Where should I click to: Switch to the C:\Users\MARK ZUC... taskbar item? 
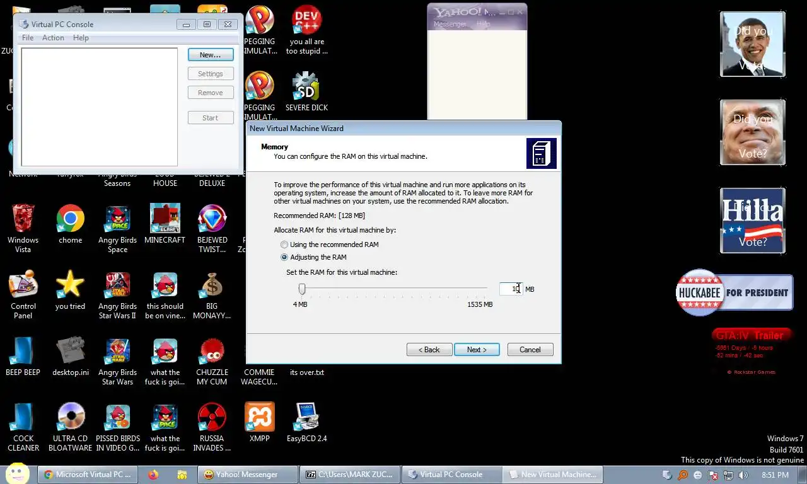coord(349,475)
